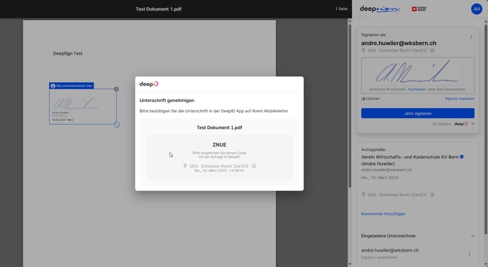Screen dimensions: 488x267
Task: Open the AH user avatar menu
Action: [477, 9]
